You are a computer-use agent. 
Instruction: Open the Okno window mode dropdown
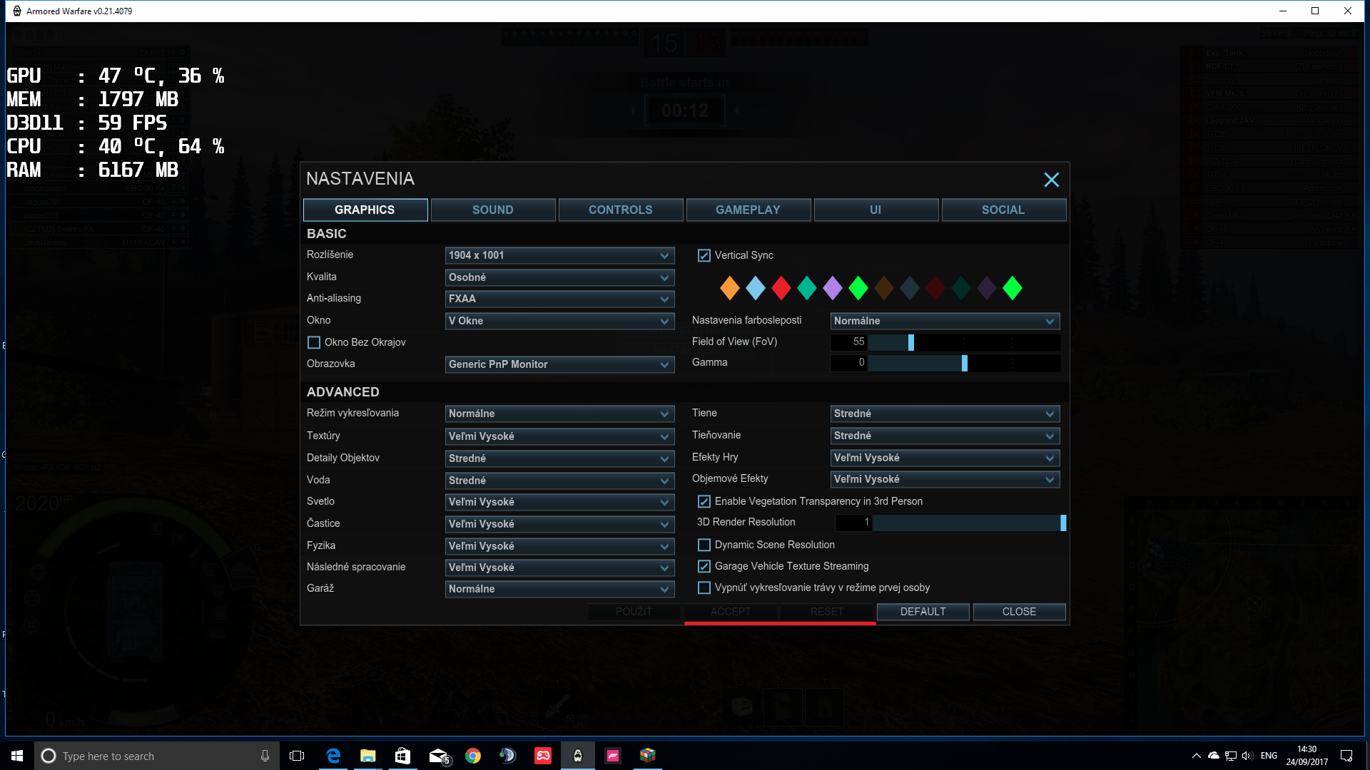[x=559, y=321]
